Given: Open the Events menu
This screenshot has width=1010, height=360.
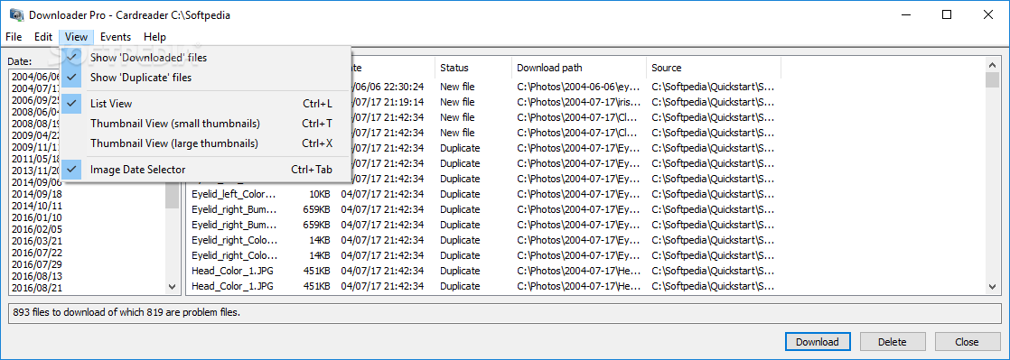Looking at the screenshot, I should (x=116, y=37).
